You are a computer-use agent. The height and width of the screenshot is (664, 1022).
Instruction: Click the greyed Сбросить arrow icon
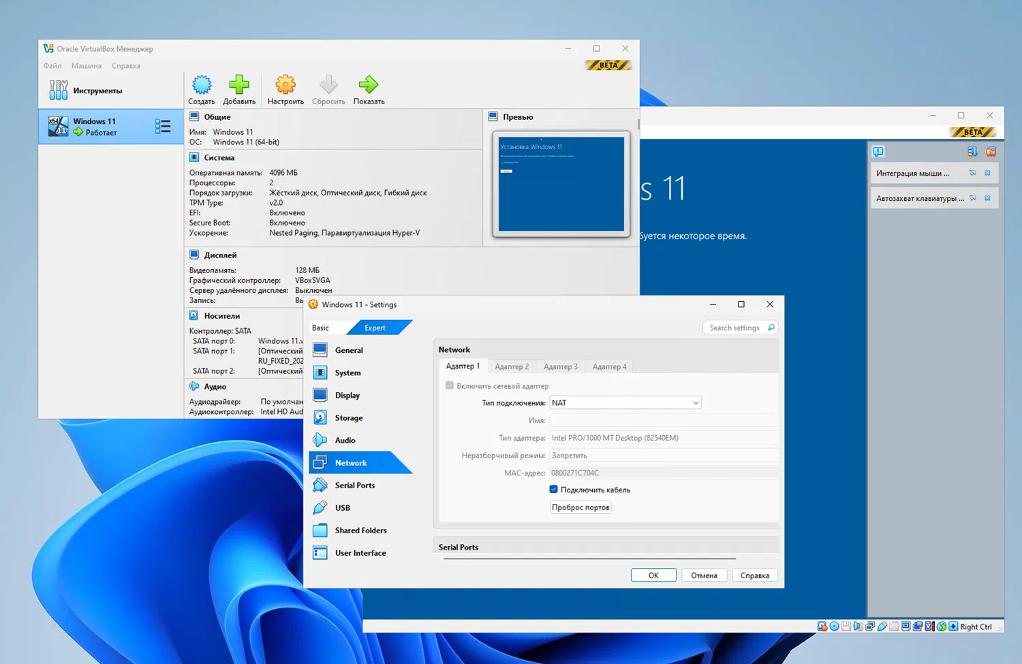point(328,85)
